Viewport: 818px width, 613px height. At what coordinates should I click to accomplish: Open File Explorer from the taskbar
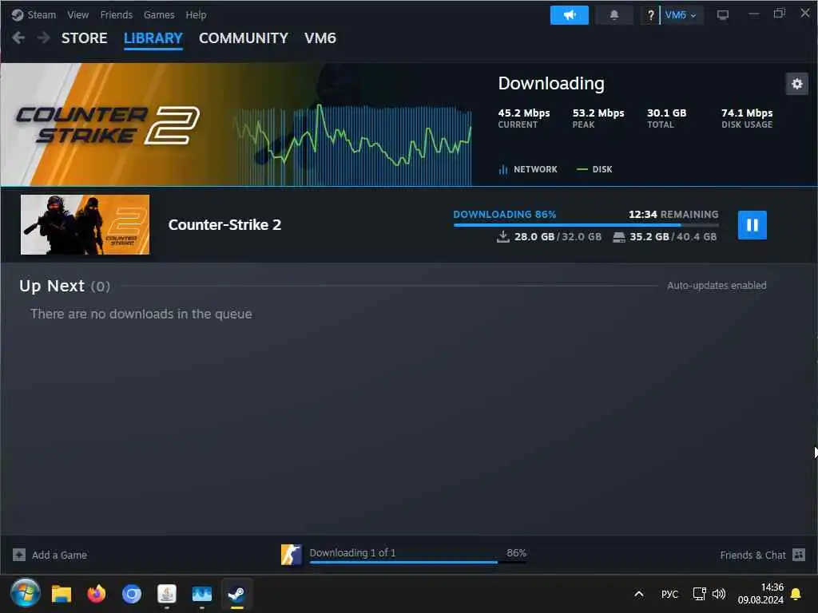point(61,594)
